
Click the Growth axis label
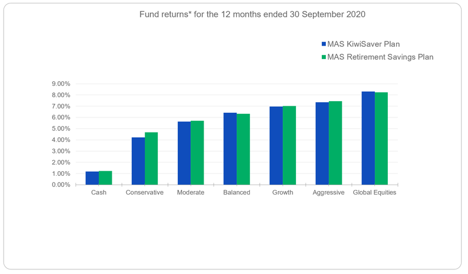[x=283, y=192]
